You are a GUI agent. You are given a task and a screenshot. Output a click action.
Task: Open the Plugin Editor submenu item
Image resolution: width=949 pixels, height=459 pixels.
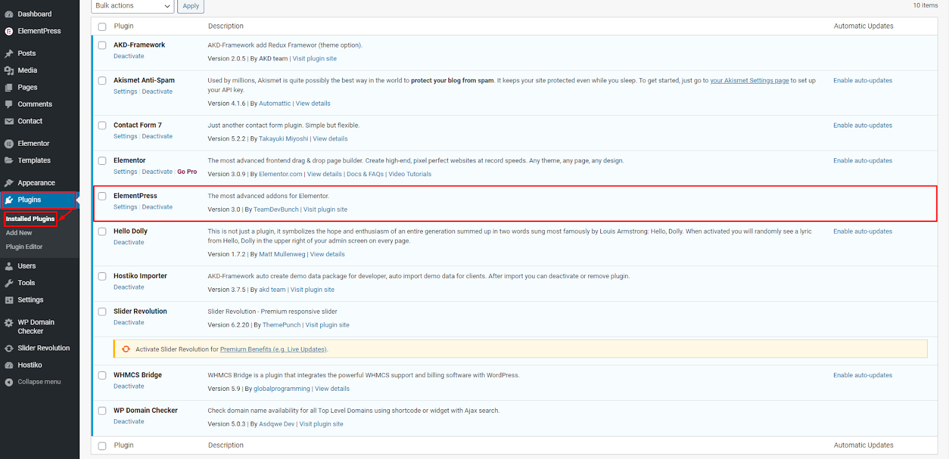[24, 247]
